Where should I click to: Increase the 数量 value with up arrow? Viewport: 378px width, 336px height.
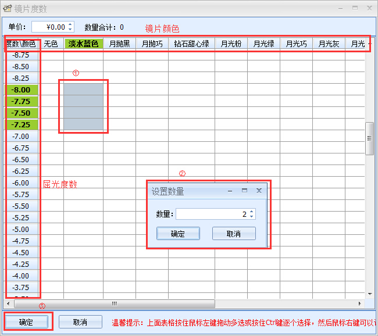tap(251, 212)
